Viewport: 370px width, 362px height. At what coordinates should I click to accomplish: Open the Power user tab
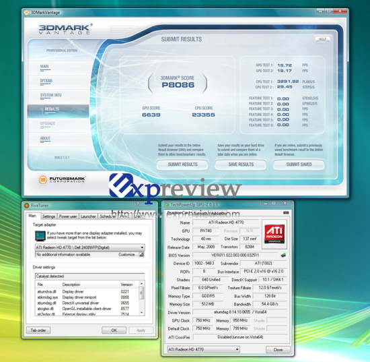(68, 216)
